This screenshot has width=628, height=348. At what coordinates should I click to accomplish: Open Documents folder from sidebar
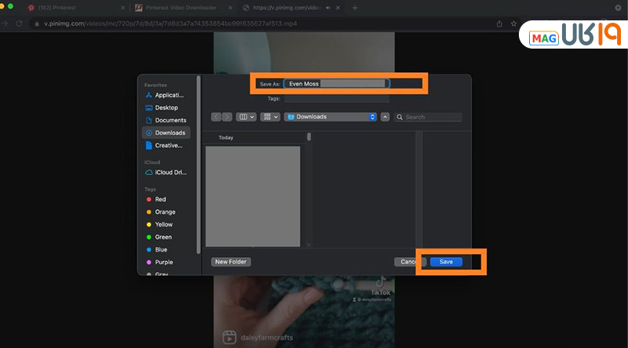170,120
